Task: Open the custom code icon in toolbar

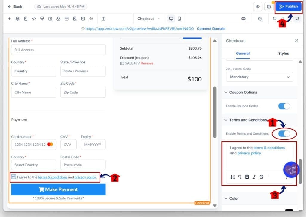Action: (x=34, y=19)
